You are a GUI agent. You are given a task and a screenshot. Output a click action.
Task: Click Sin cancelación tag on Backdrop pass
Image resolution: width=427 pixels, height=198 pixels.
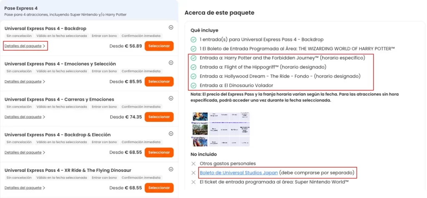pos(19,36)
